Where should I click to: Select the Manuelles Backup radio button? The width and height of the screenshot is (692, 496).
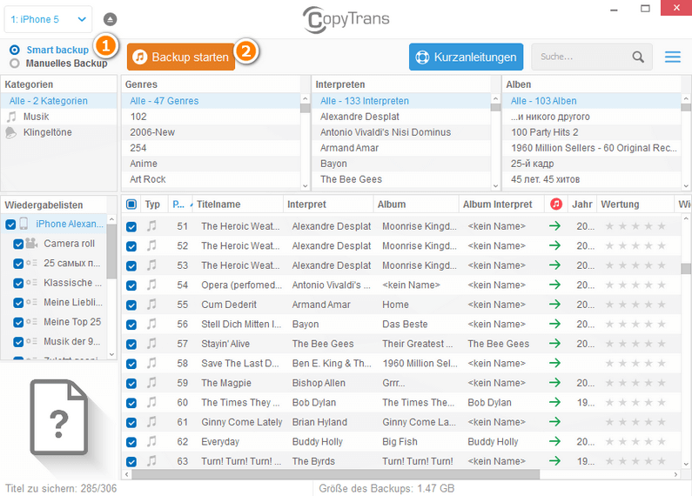[15, 64]
